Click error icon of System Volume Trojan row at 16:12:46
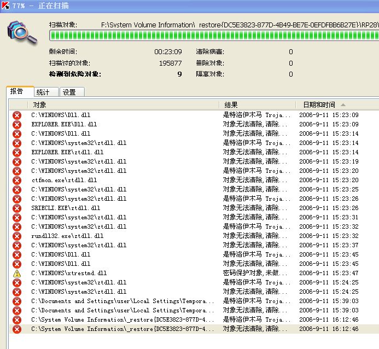The height and width of the screenshot is (349, 379). coord(17,320)
